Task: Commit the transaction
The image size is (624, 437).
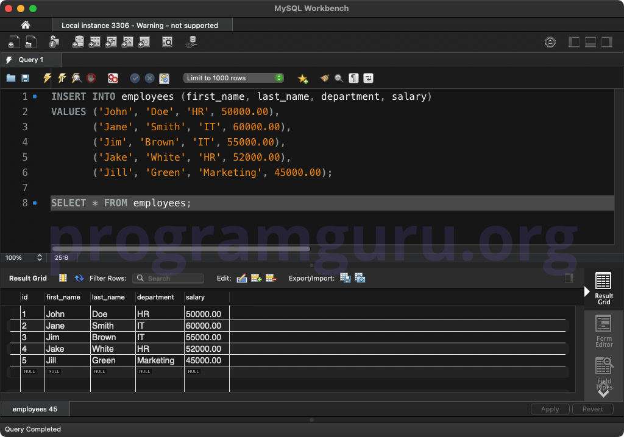Action: pos(135,78)
